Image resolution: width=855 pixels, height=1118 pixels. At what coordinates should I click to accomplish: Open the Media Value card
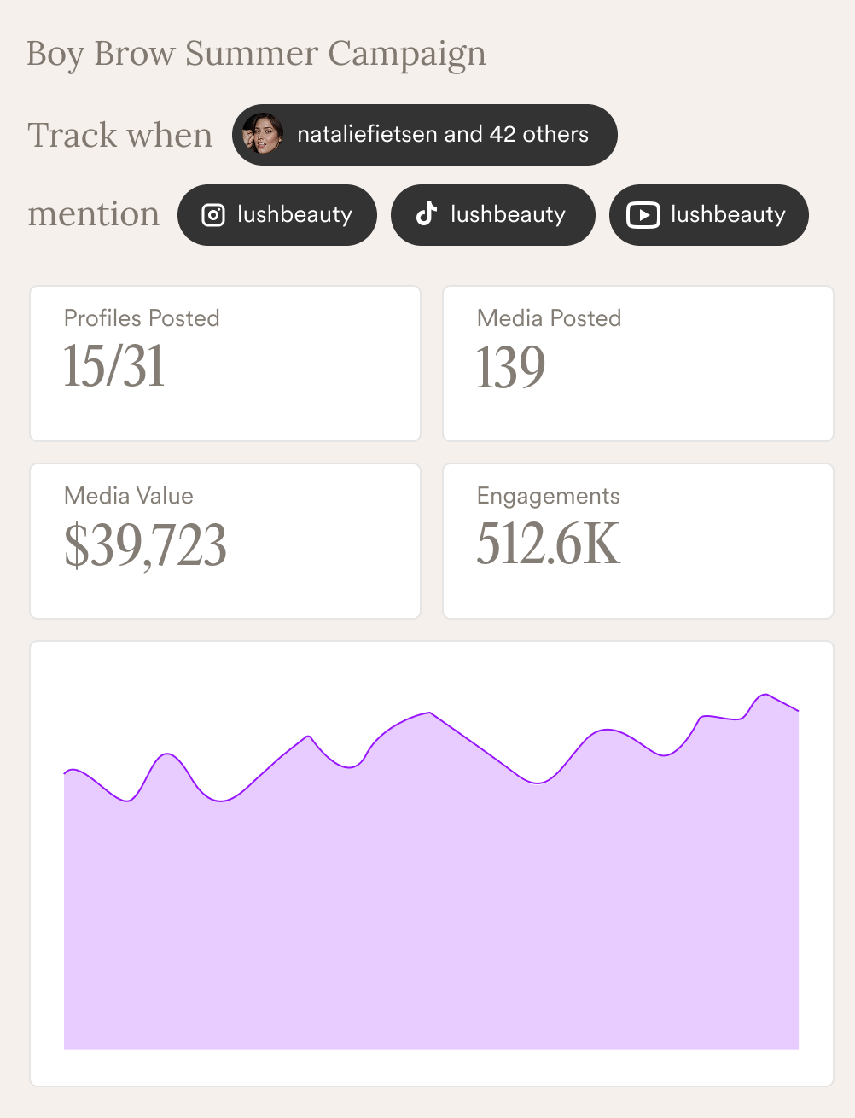(224, 540)
